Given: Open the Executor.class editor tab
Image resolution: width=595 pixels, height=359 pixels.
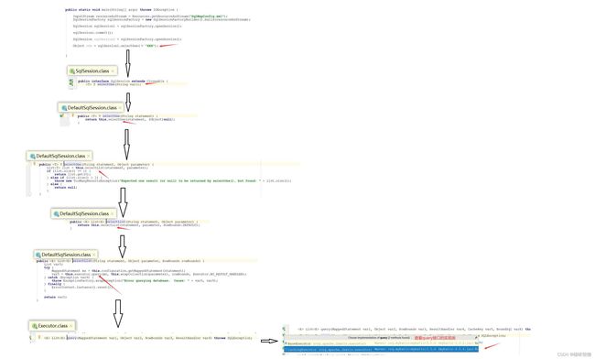Looking at the screenshot, I should pos(52,326).
